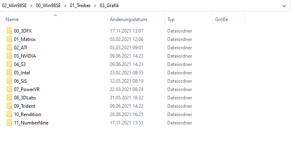Viewport: 291px width, 165px height.
Task: Click date 17.11.2021 13:07
Action: (127, 31)
